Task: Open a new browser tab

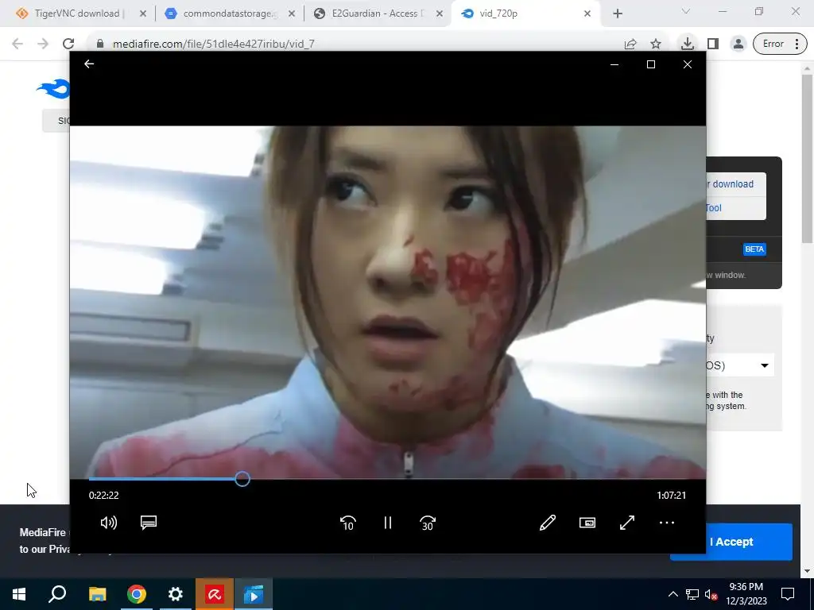Action: (x=617, y=14)
